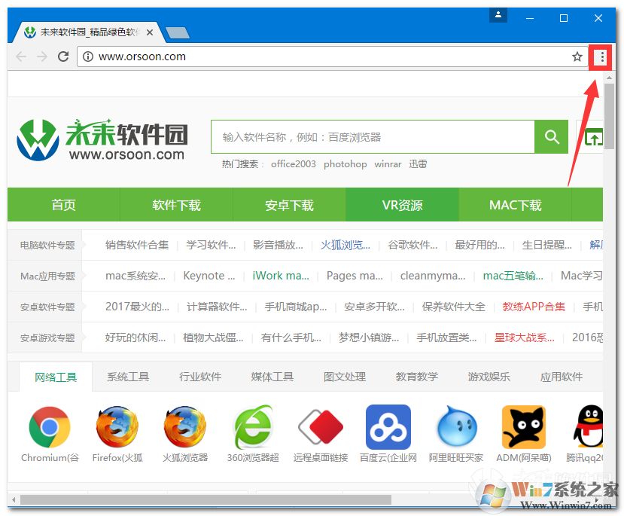This screenshot has width=624, height=516.
Task: Go back in browser history
Action: click(22, 56)
